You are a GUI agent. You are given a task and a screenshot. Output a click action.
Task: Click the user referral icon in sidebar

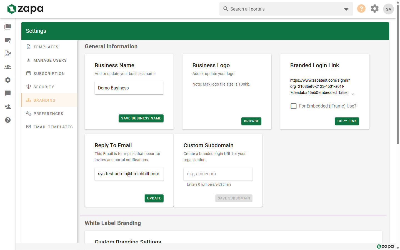[8, 107]
